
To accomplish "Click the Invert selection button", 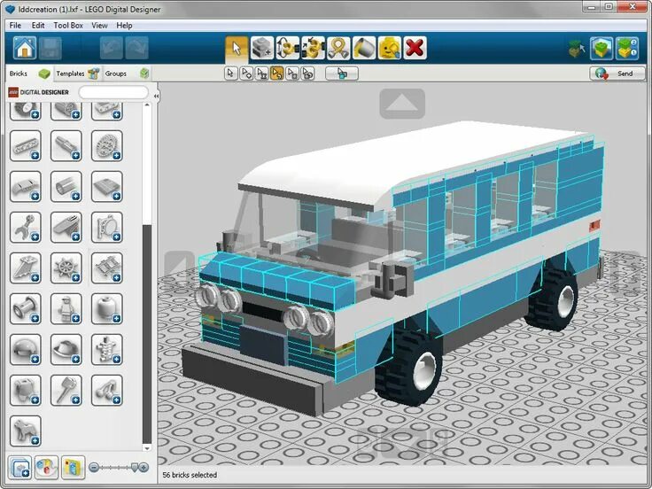I will (x=342, y=74).
